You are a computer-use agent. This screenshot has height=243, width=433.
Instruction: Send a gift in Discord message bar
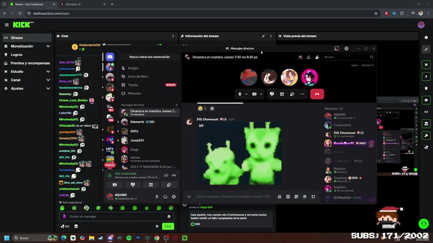coord(279,197)
